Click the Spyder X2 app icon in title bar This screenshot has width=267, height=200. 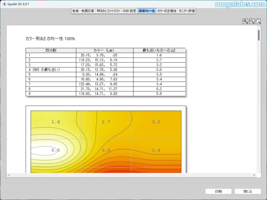pos(4,4)
